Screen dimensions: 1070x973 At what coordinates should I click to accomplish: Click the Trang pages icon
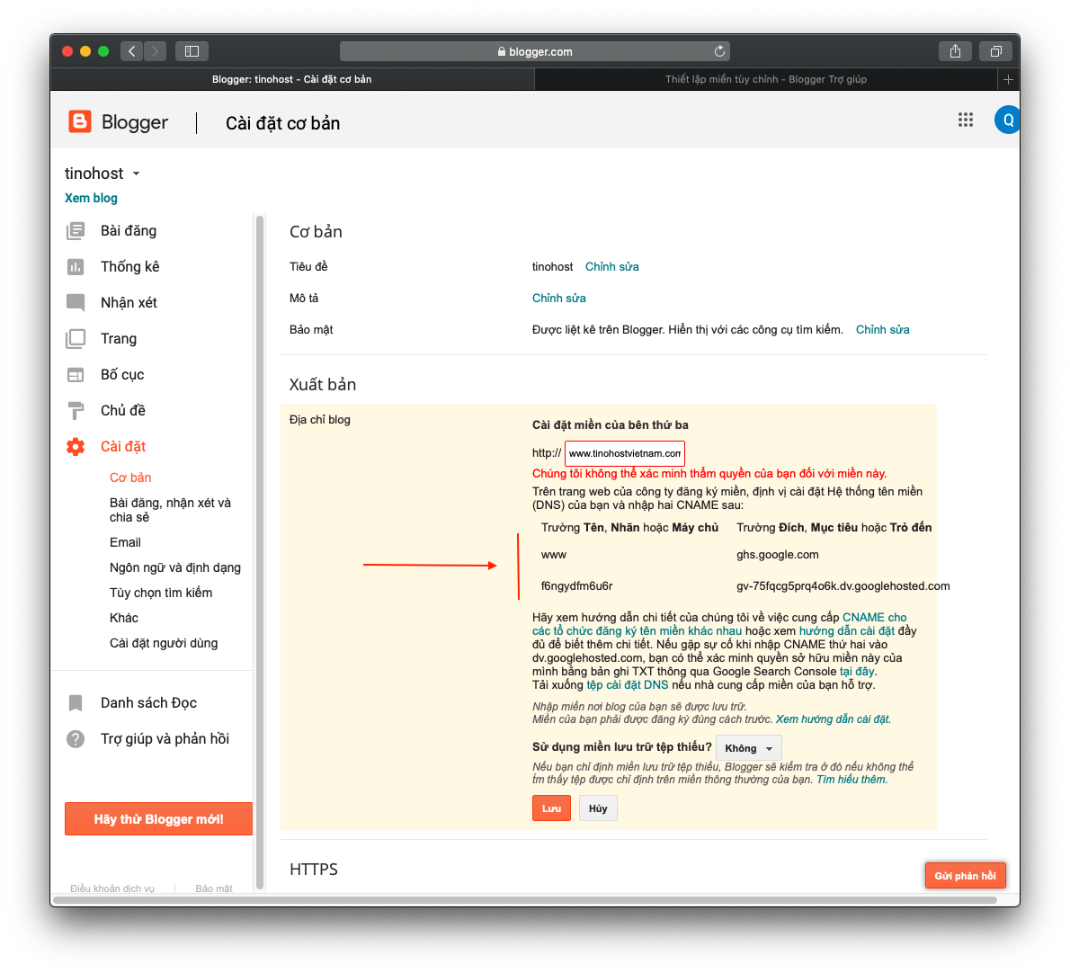(x=76, y=339)
